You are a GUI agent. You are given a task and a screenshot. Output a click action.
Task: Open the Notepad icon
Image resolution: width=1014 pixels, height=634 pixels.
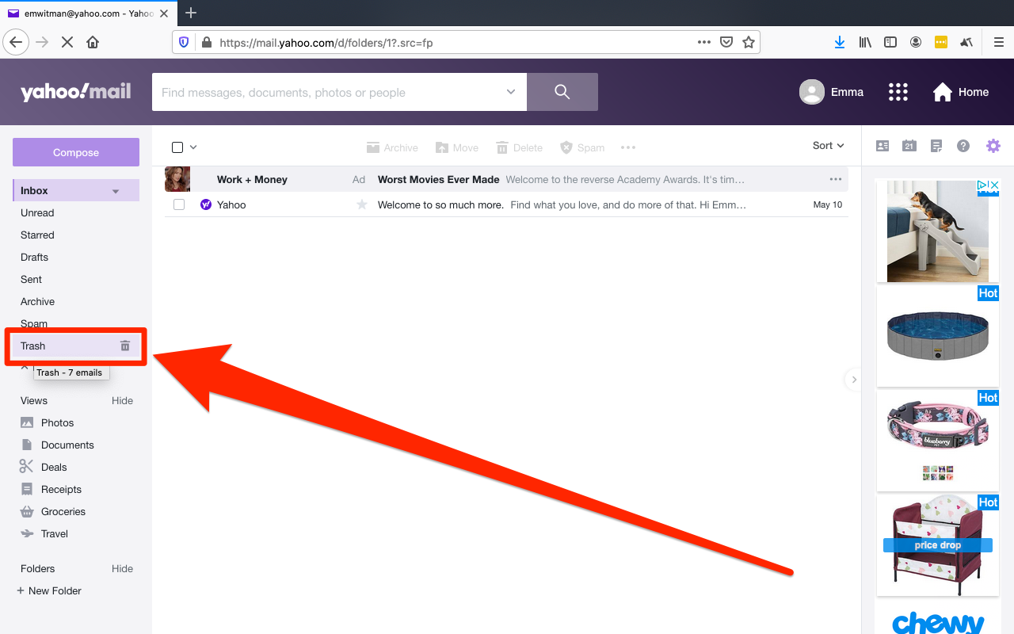[x=936, y=146]
